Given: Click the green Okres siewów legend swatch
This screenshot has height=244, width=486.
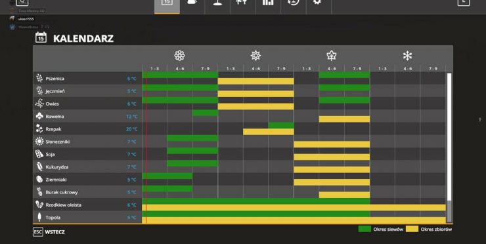Looking at the screenshot, I should 364,229.
